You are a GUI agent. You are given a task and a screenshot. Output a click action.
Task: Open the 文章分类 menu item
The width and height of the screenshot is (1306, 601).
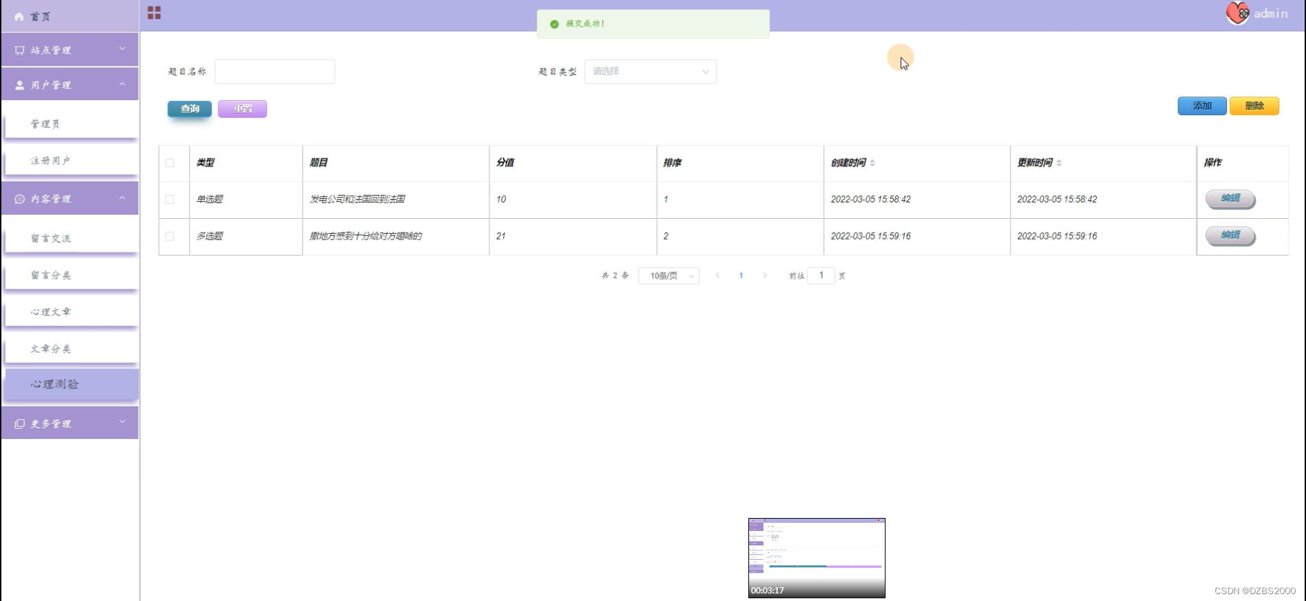[71, 349]
